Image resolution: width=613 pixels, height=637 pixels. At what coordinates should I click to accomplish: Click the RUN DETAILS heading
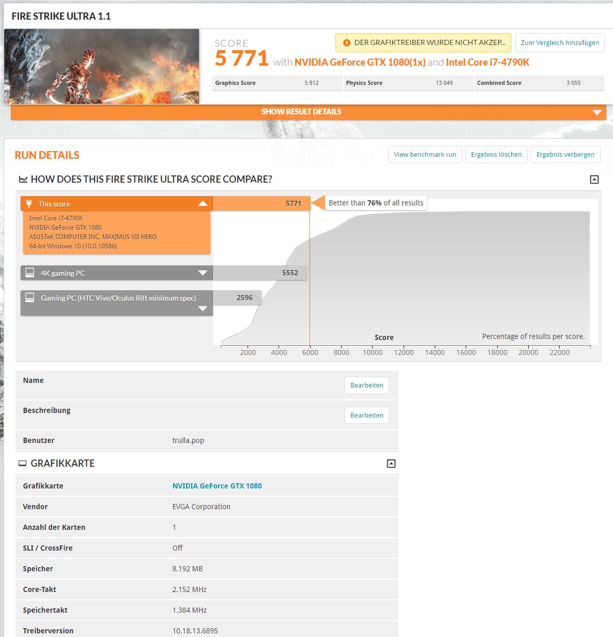(47, 155)
